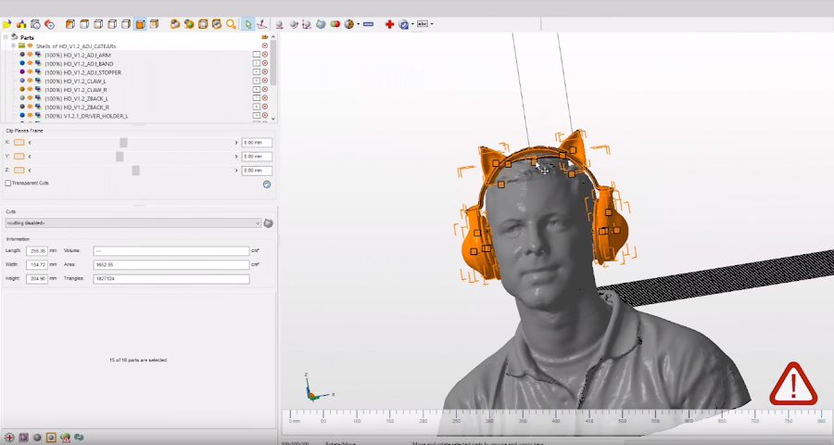Click the magnifying glass zoom icon
834x445 pixels.
[x=231, y=24]
